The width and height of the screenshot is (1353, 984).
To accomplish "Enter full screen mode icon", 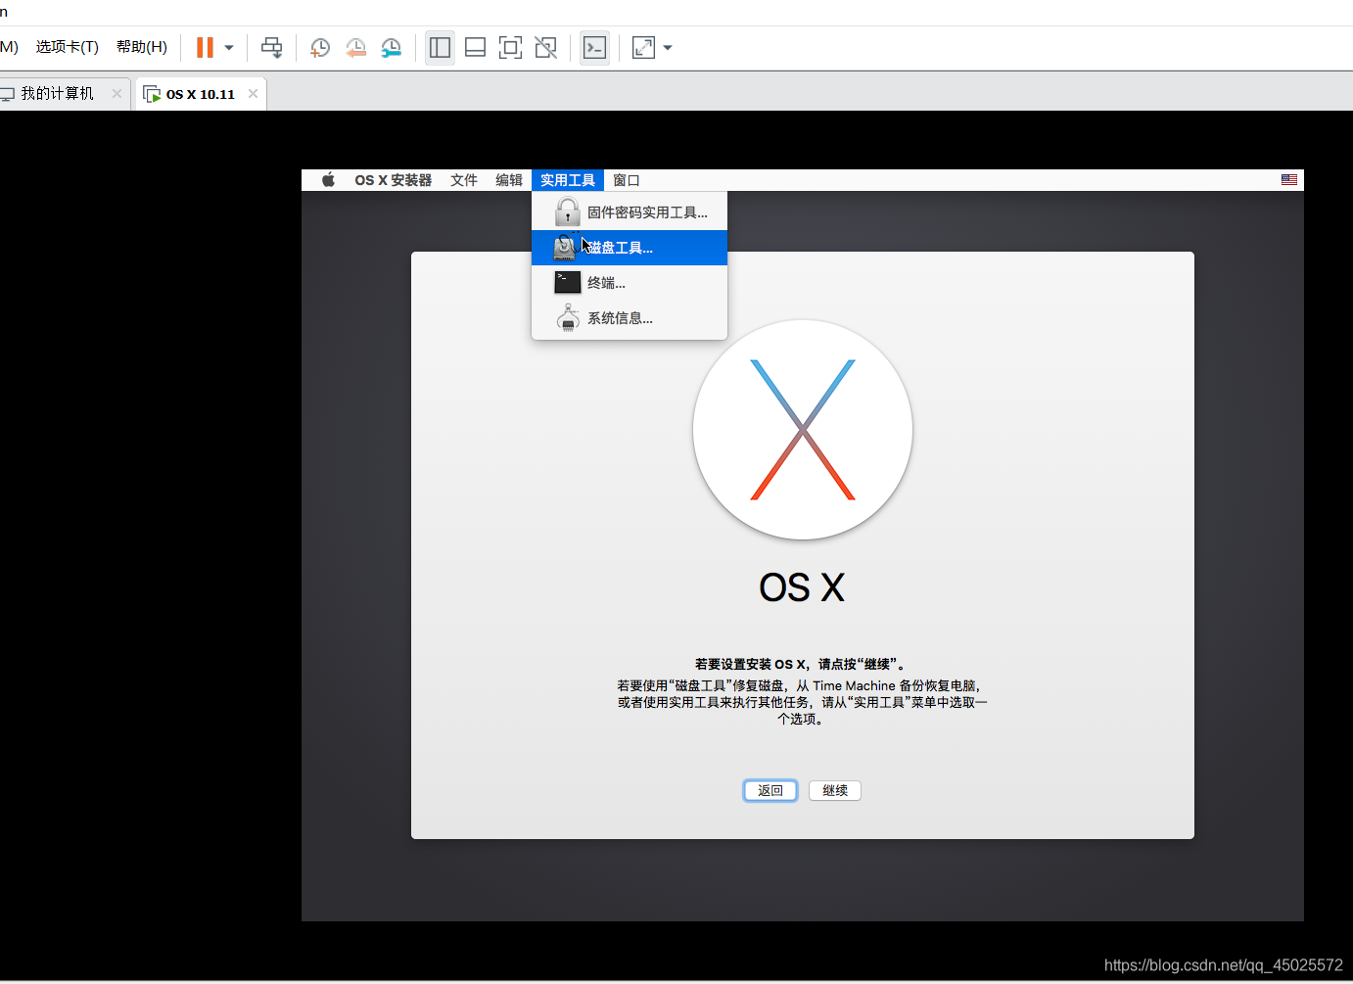I will point(510,47).
